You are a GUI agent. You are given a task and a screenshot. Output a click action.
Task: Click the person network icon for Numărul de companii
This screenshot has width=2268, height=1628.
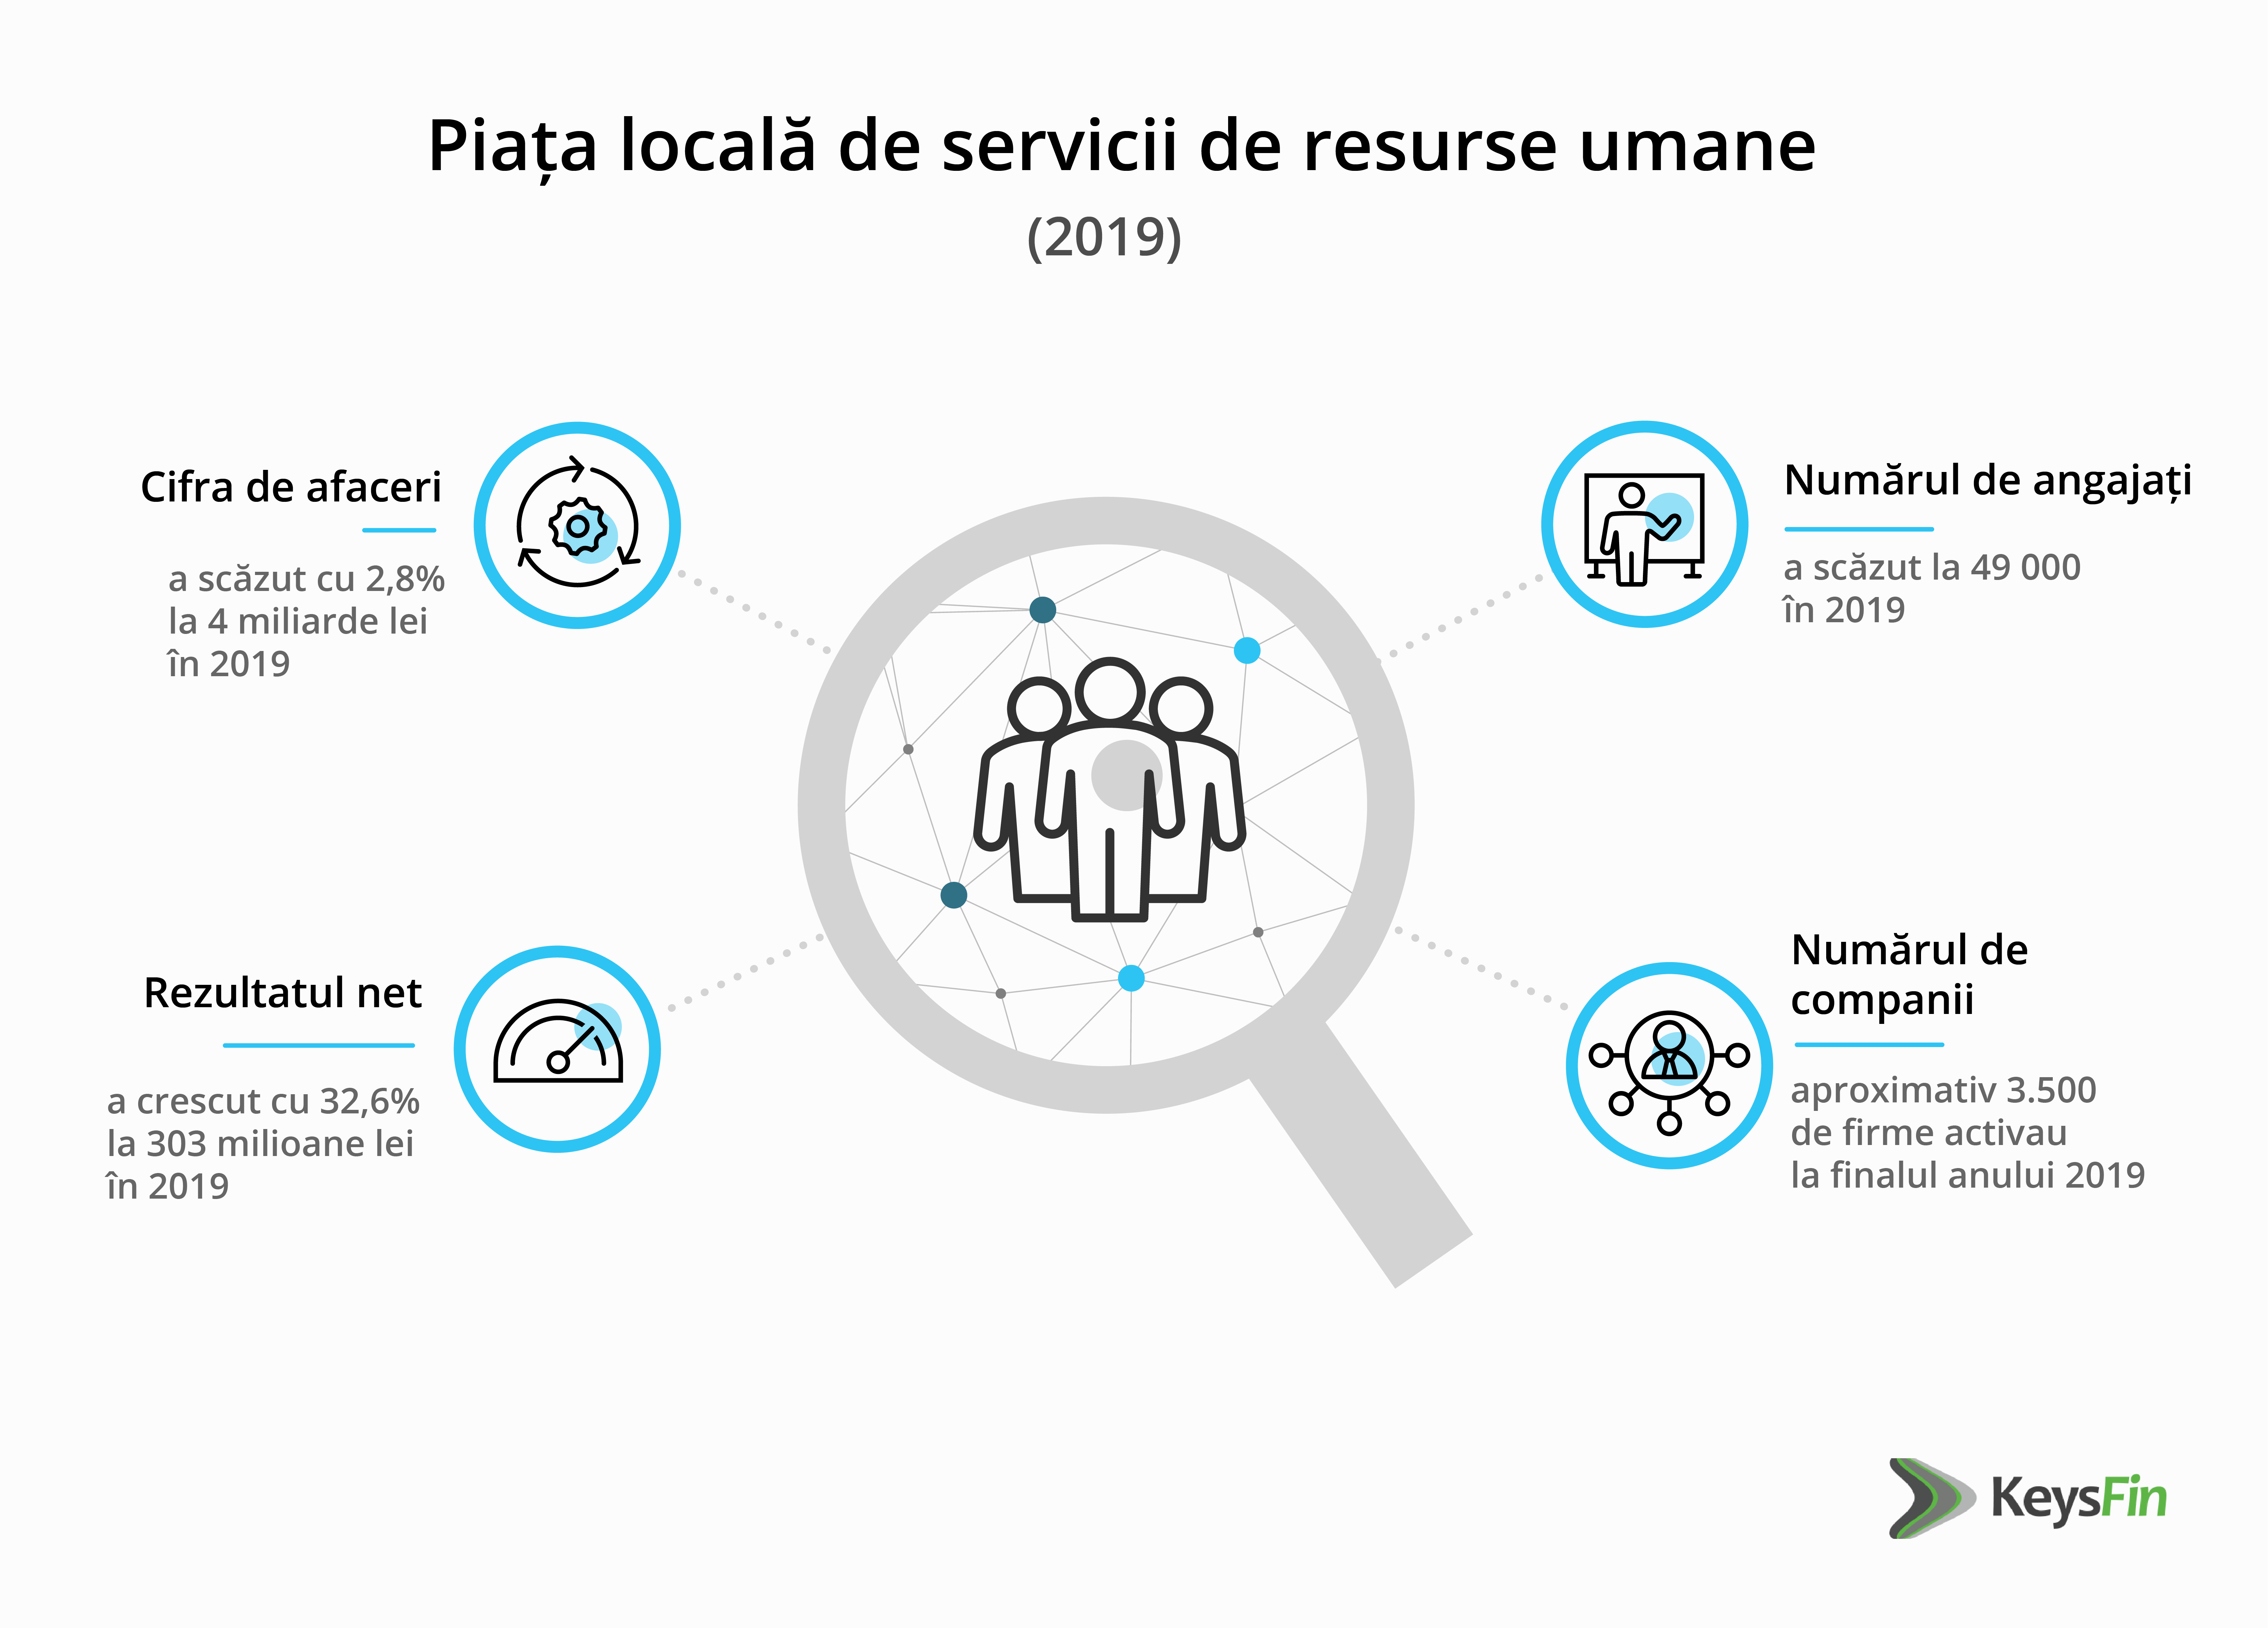1669,1065
